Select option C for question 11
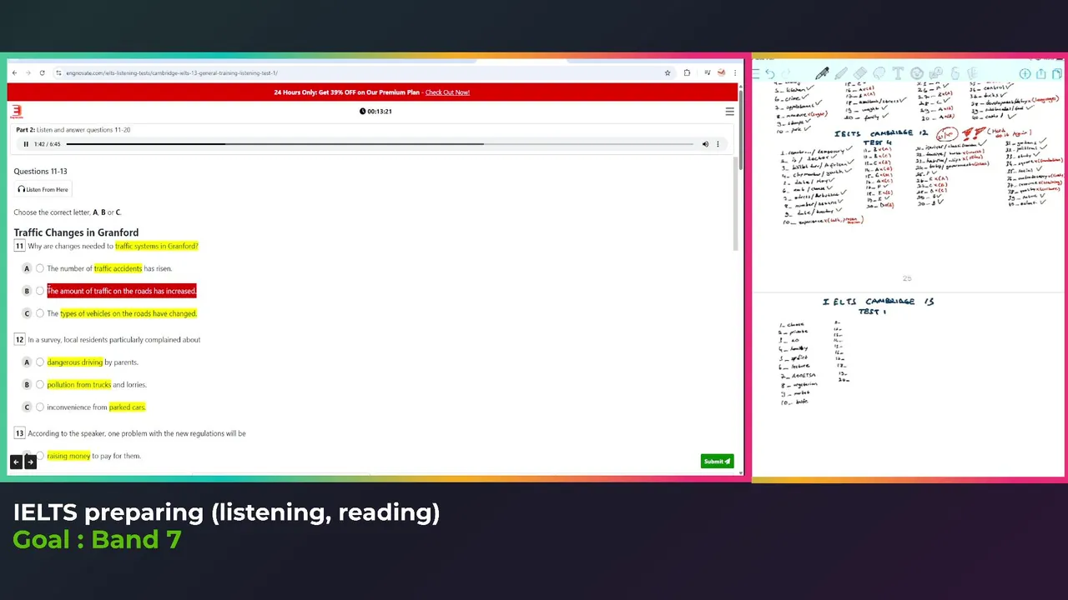The image size is (1068, 600). (39, 313)
